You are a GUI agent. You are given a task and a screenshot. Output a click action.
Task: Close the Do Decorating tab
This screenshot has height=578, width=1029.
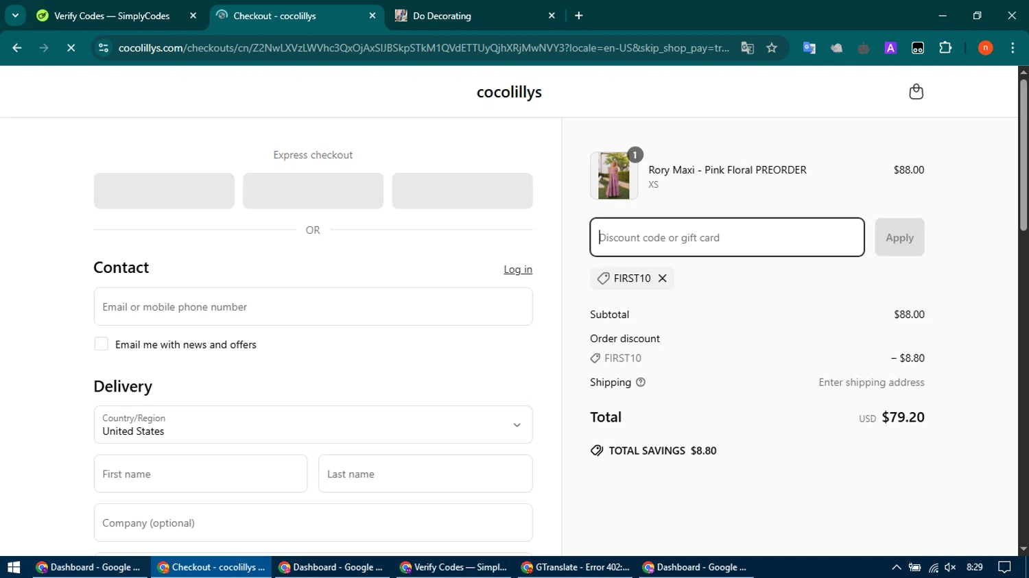click(552, 16)
